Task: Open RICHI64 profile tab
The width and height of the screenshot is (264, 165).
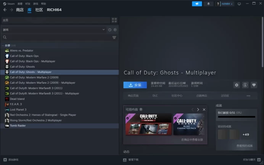Action: point(54,10)
